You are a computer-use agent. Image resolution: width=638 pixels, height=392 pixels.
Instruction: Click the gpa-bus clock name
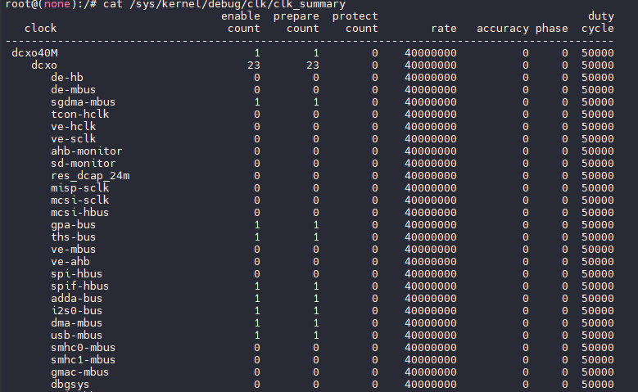tap(73, 225)
